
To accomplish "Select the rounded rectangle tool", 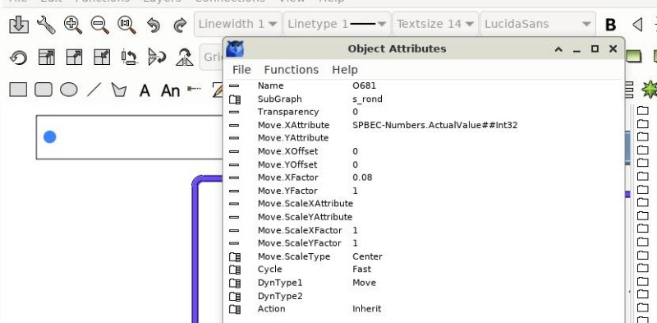I will [44, 90].
